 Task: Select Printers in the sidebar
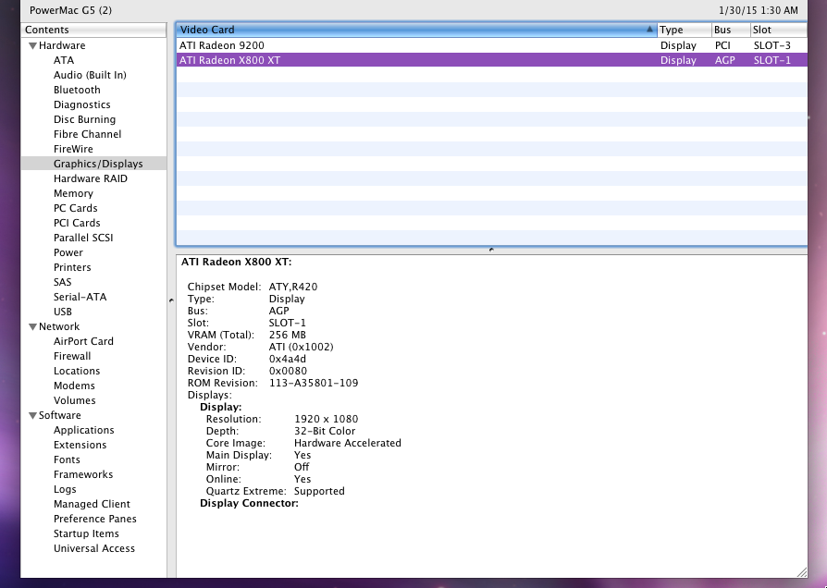(x=72, y=267)
